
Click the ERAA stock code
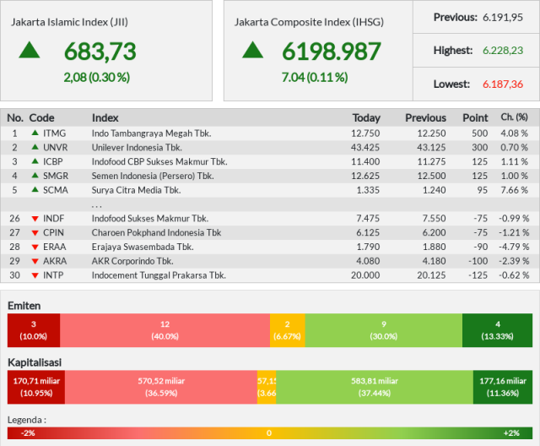(x=54, y=247)
